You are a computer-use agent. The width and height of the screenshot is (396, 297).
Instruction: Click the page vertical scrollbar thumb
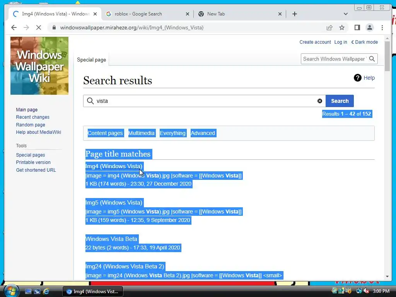click(387, 56)
